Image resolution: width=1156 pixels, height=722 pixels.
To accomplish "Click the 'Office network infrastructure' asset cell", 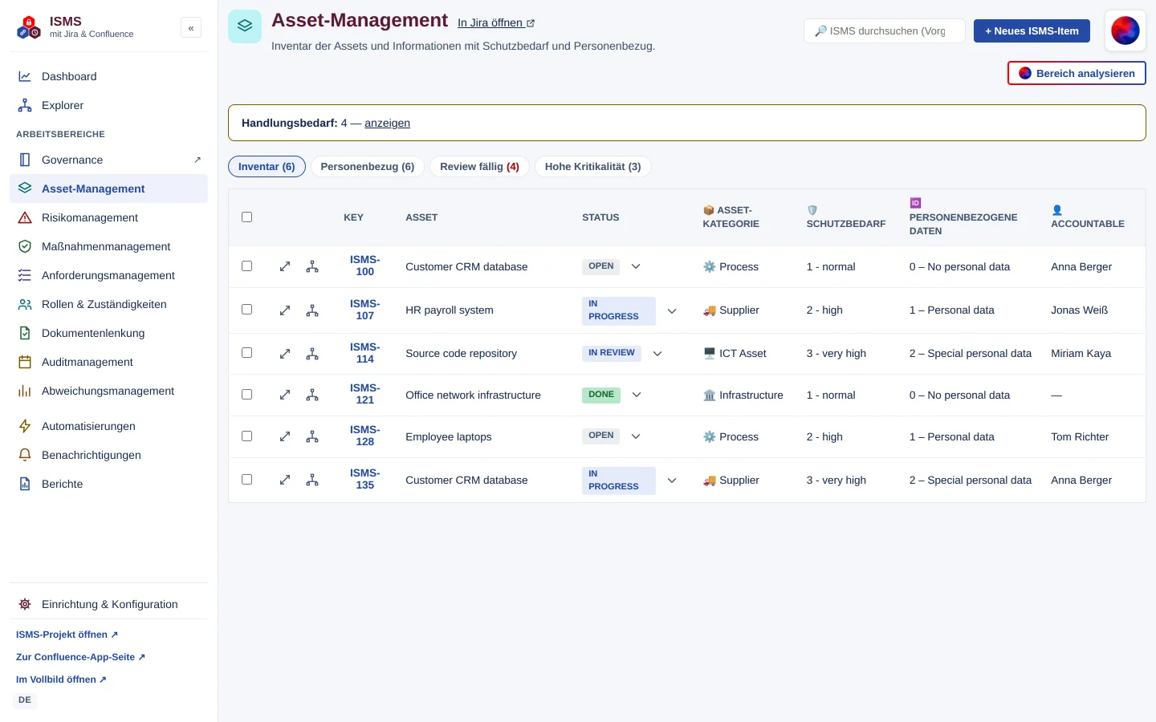I will point(473,395).
